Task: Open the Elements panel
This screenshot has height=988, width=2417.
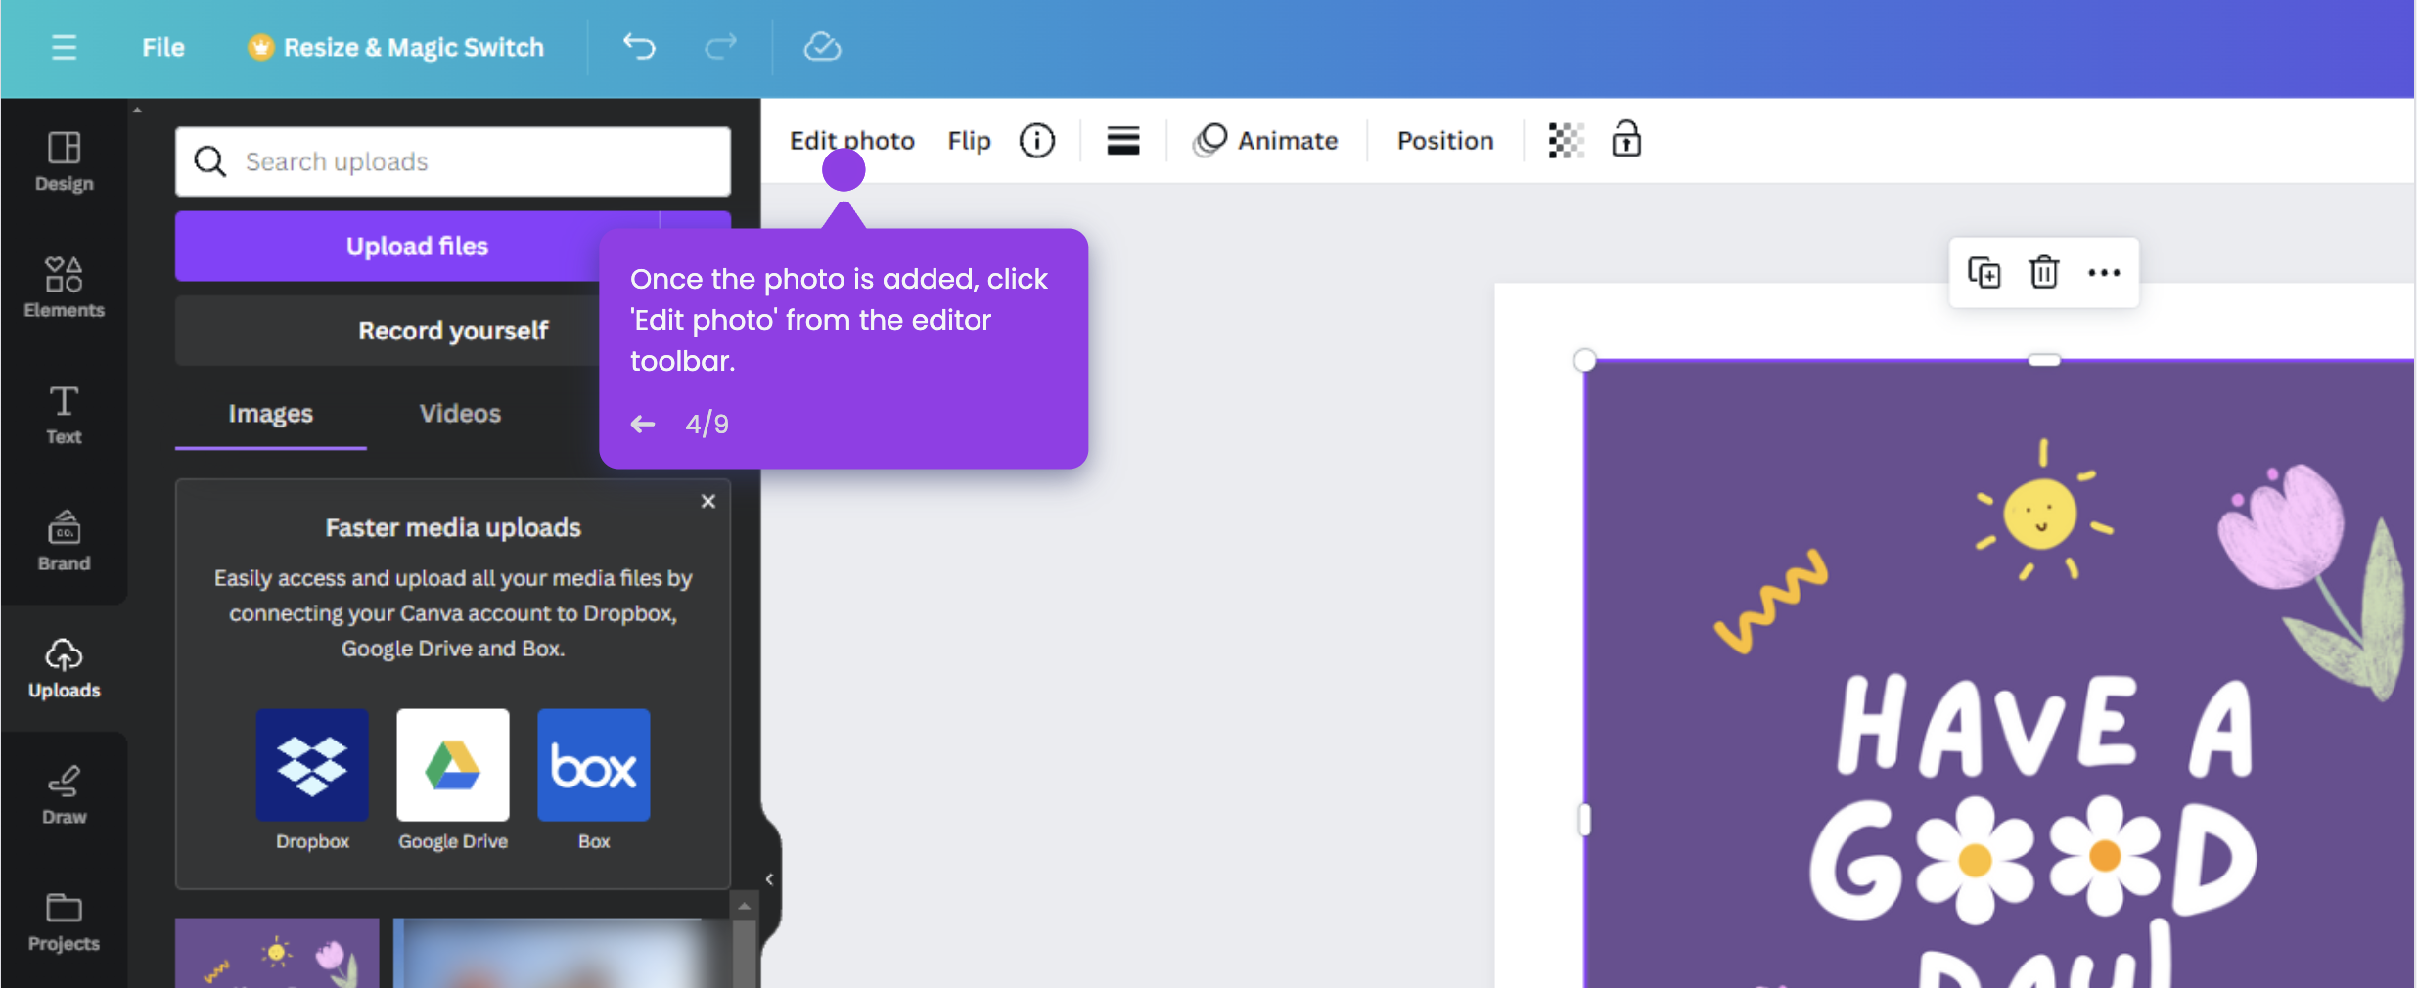Action: tap(63, 287)
